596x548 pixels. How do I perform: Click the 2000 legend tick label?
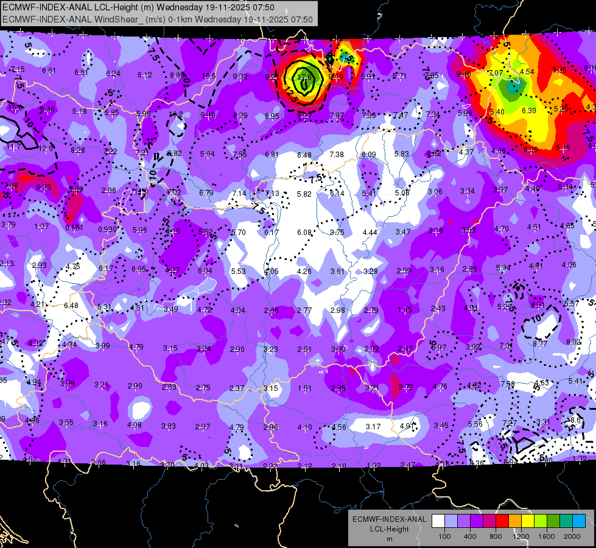(x=572, y=536)
